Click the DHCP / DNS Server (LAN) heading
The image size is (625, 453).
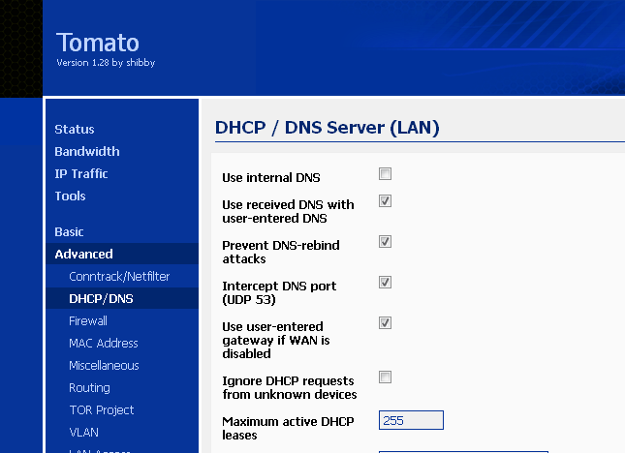[327, 128]
